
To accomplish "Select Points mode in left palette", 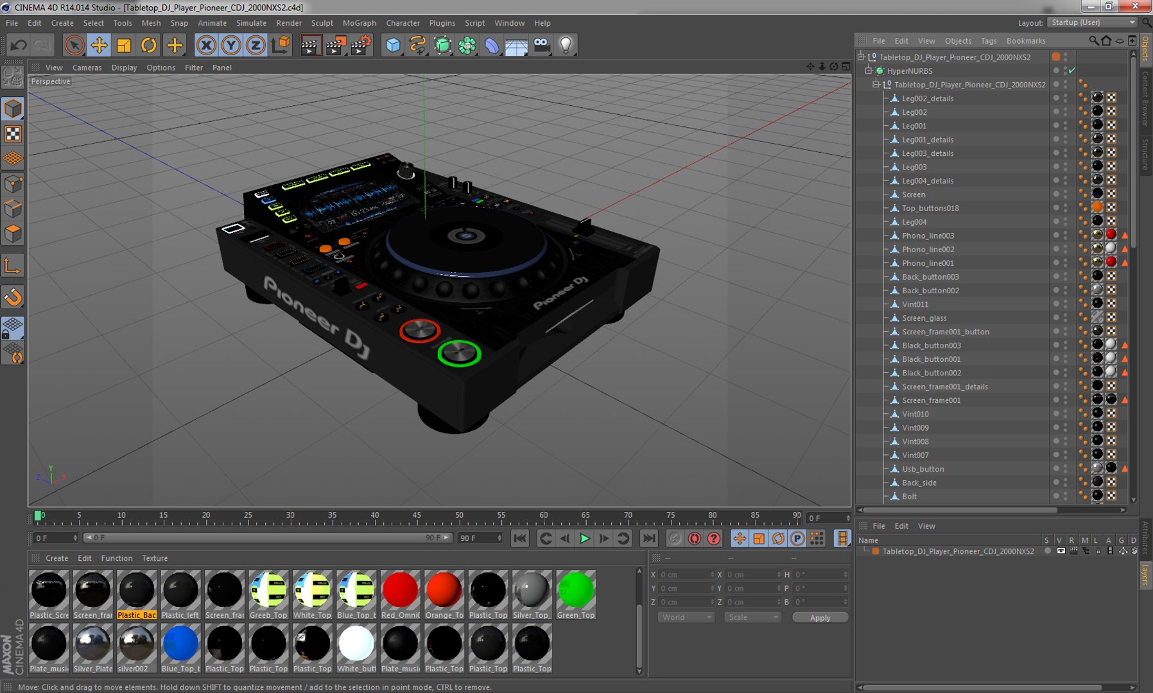I will (x=13, y=185).
